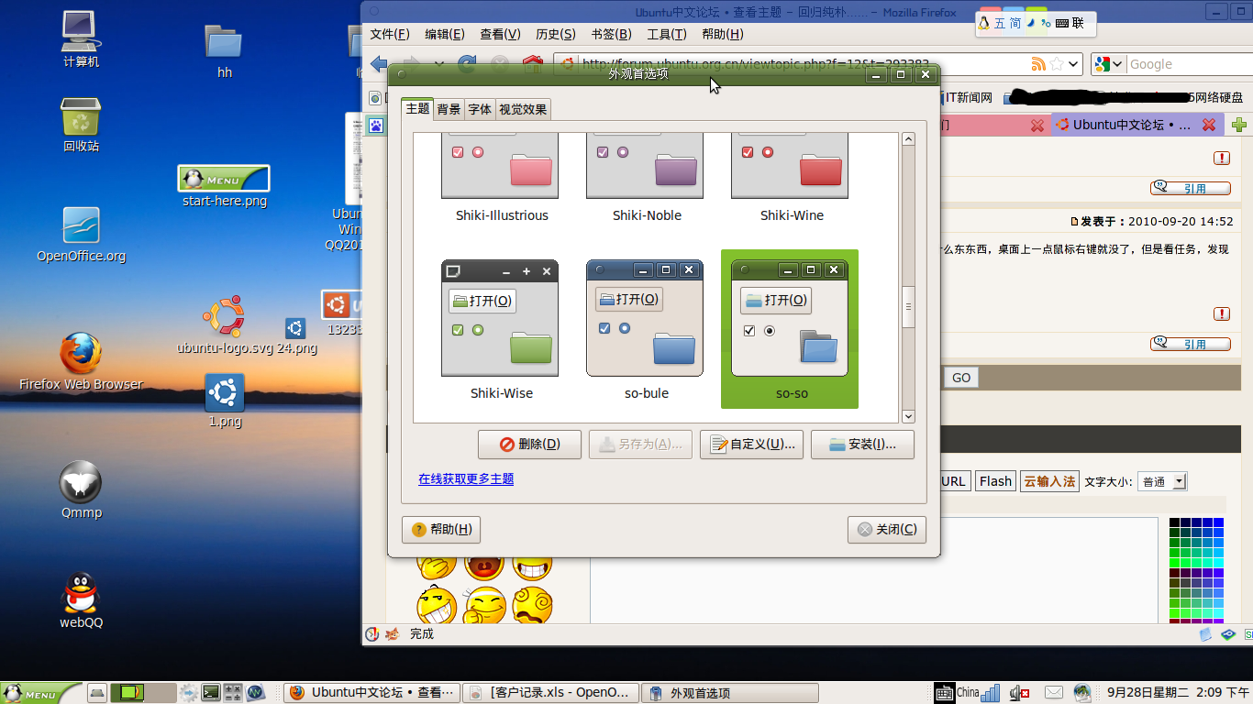Launch Firefox Web Browser desktop icon
The height and width of the screenshot is (704, 1253).
tap(81, 360)
